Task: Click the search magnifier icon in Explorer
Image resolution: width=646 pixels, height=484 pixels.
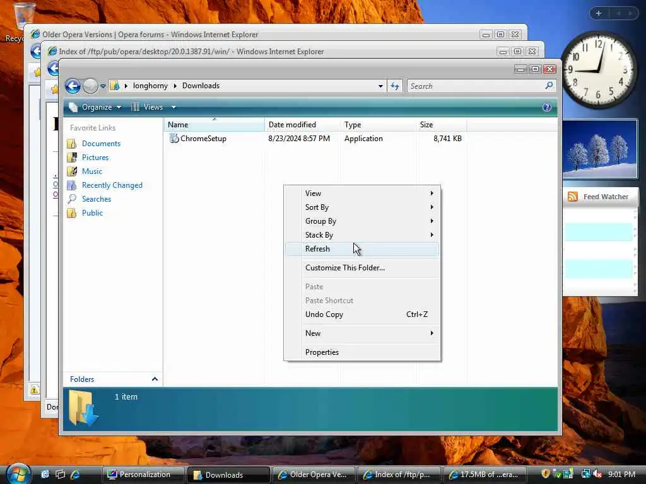Action: (x=549, y=86)
